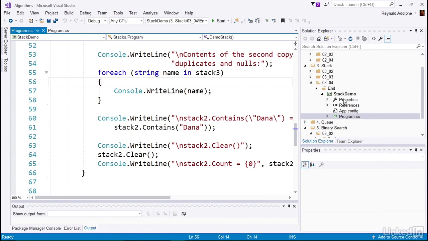Click the editor horizontal scrollbar thumb
428x241 pixels.
pyautogui.click(x=103, y=197)
